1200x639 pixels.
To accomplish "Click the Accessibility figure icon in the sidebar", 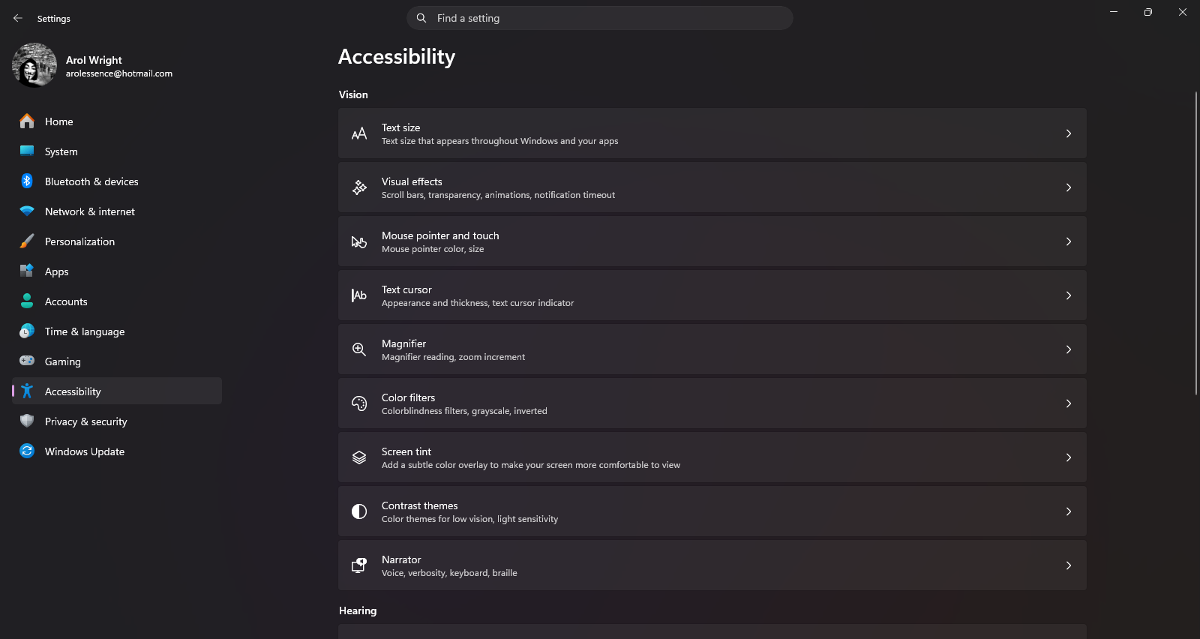I will 27,391.
